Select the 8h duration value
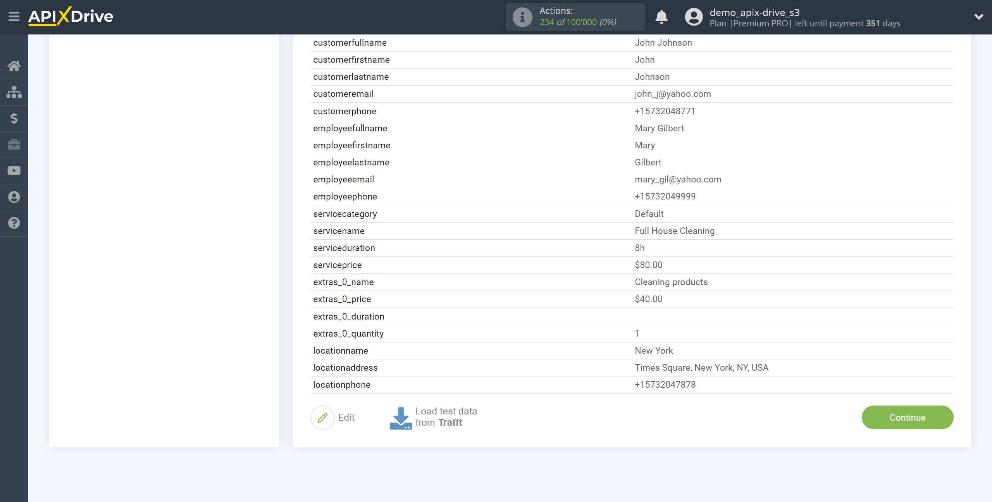This screenshot has width=992, height=502. 640,248
